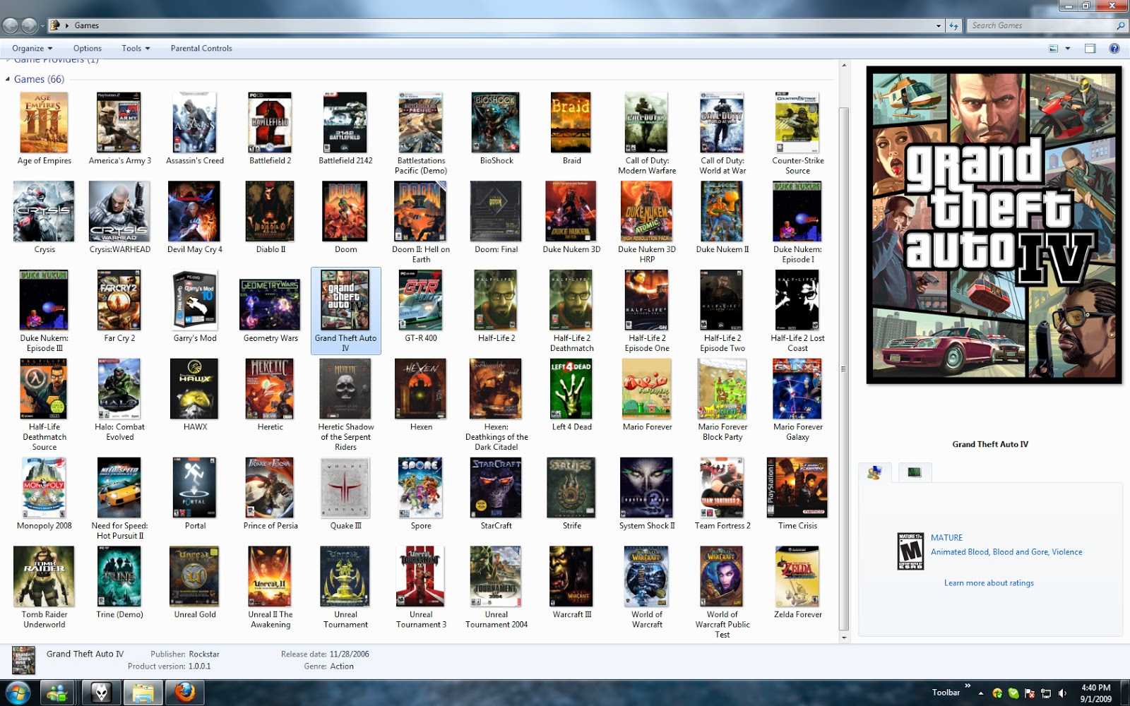The height and width of the screenshot is (706, 1130).
Task: Select the Portal game icon
Action: click(x=195, y=488)
